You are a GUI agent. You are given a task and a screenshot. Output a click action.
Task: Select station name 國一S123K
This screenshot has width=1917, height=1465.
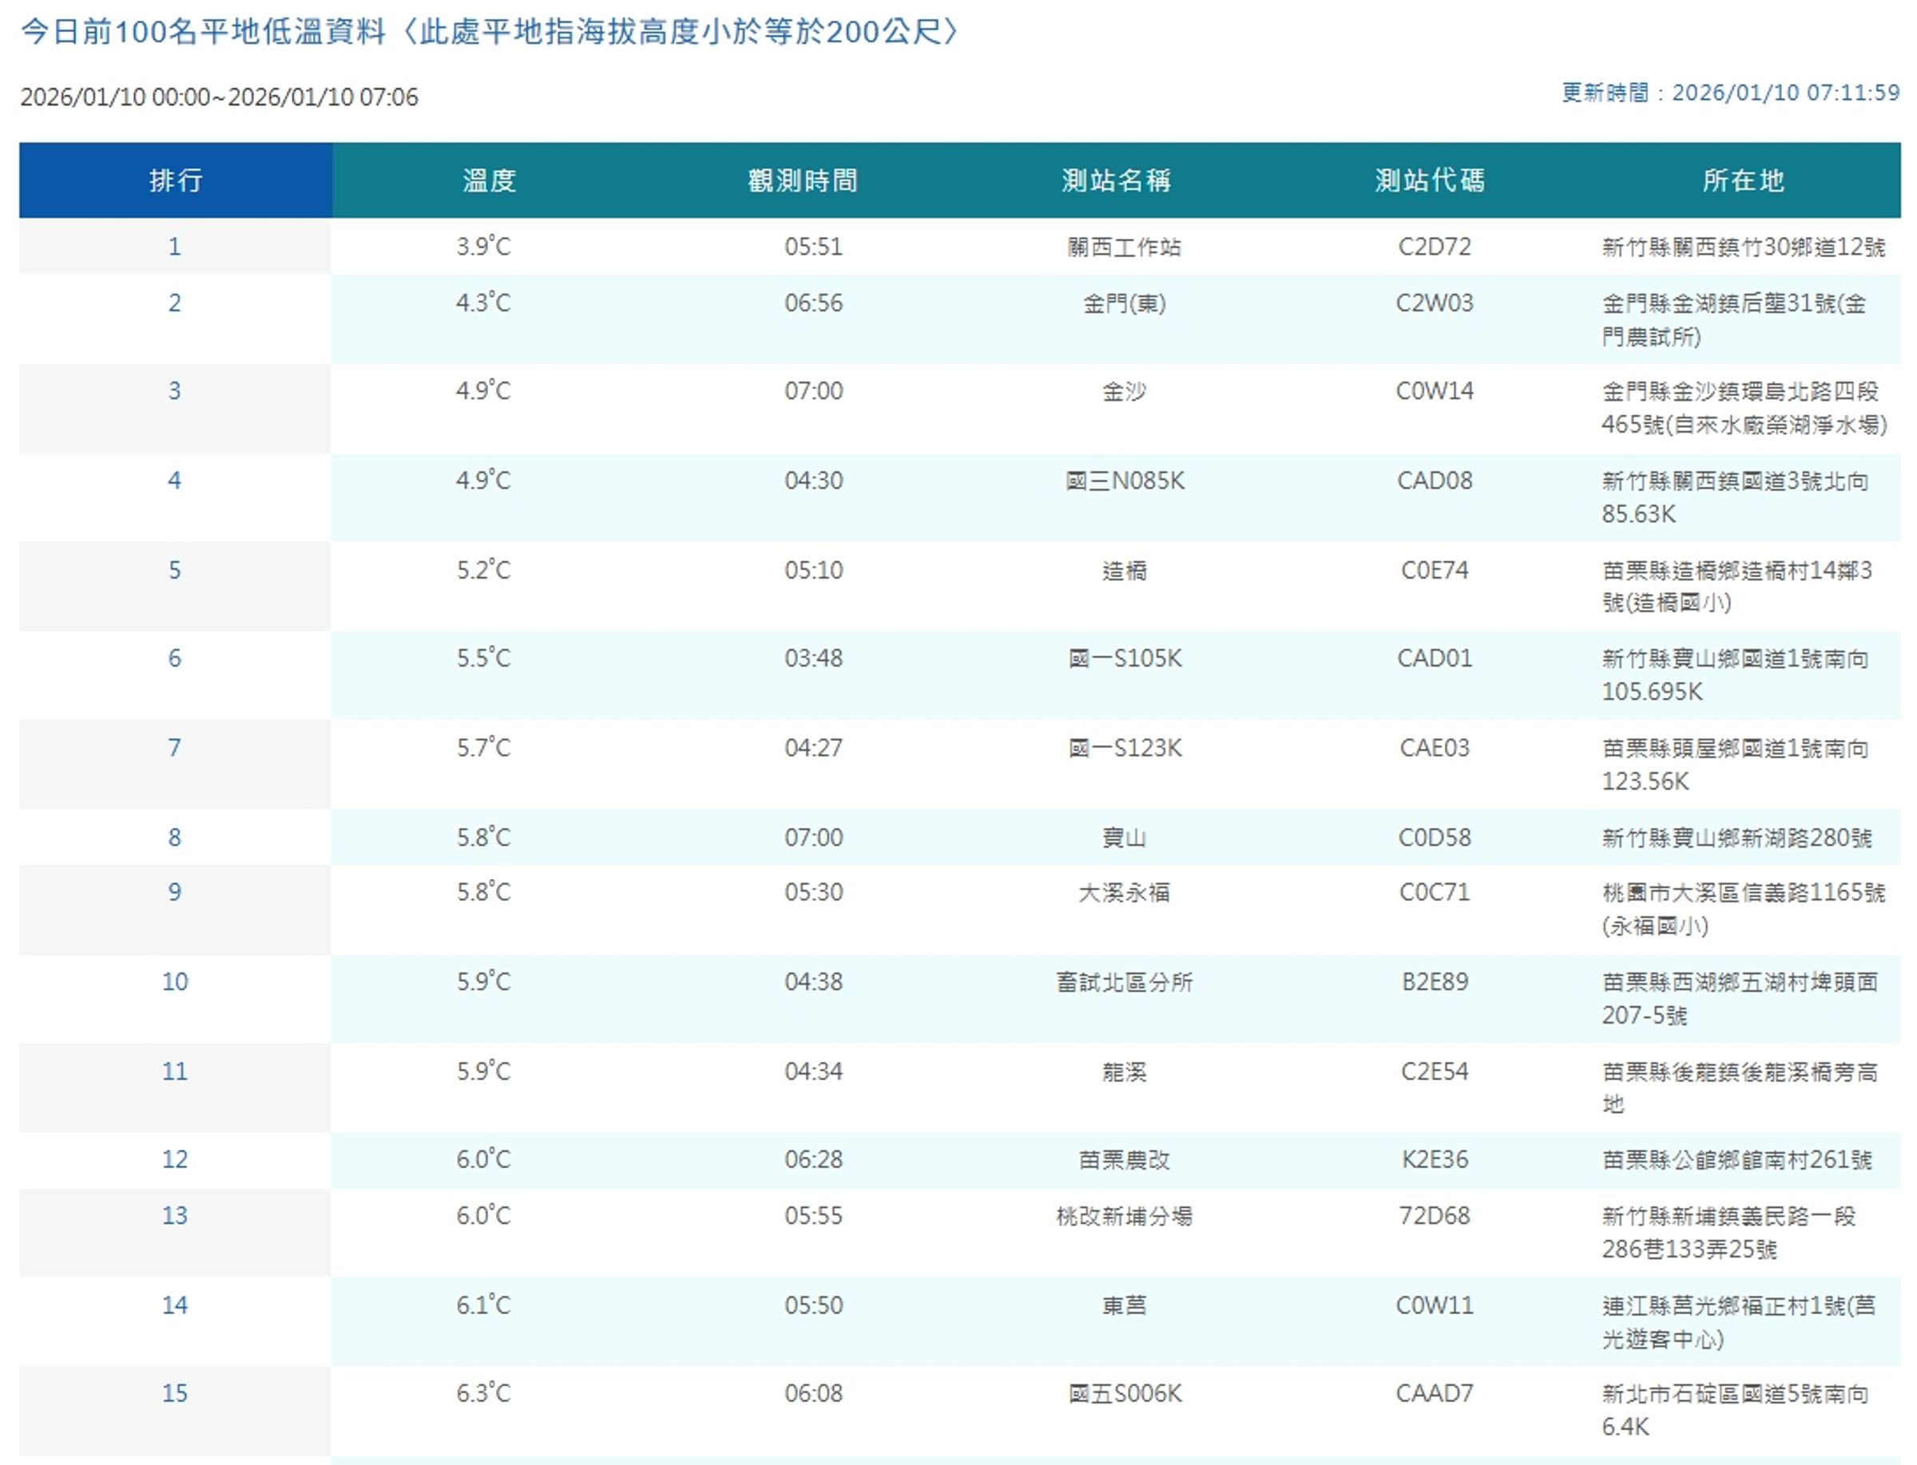point(1124,749)
